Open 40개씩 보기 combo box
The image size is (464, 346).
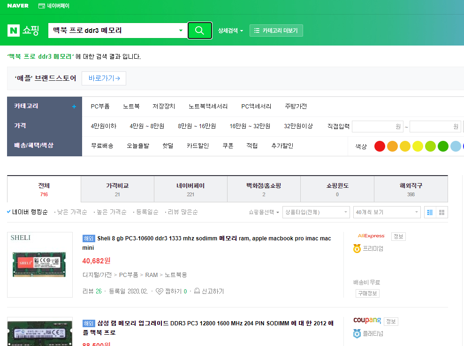[387, 212]
